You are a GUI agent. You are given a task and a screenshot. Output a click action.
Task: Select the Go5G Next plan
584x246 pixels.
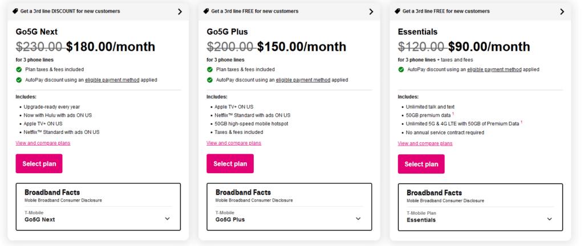click(x=39, y=164)
